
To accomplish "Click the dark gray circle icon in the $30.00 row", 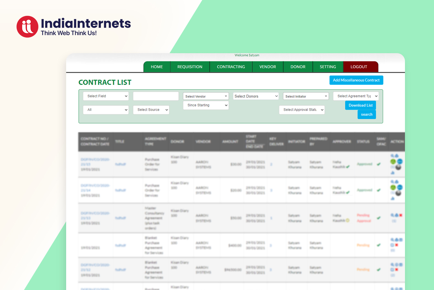I will [399, 167].
